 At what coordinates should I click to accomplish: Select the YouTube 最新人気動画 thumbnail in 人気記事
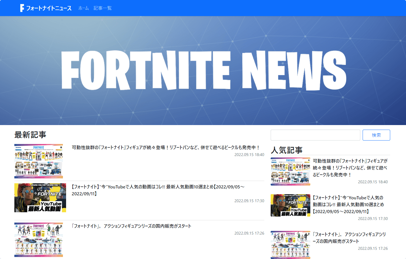click(290, 205)
